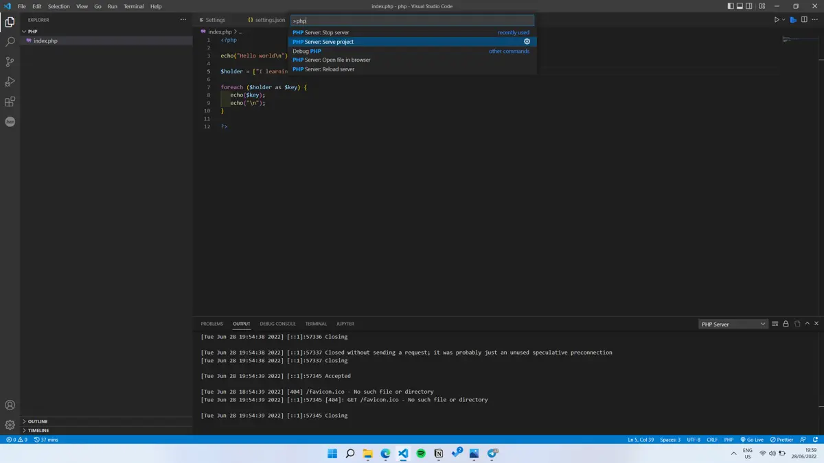Open index.php in Explorer tree
This screenshot has width=824, height=463.
106,40
